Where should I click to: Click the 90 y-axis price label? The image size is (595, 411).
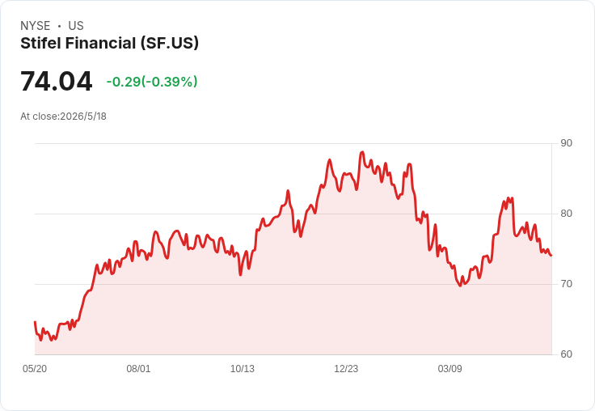(x=566, y=143)
